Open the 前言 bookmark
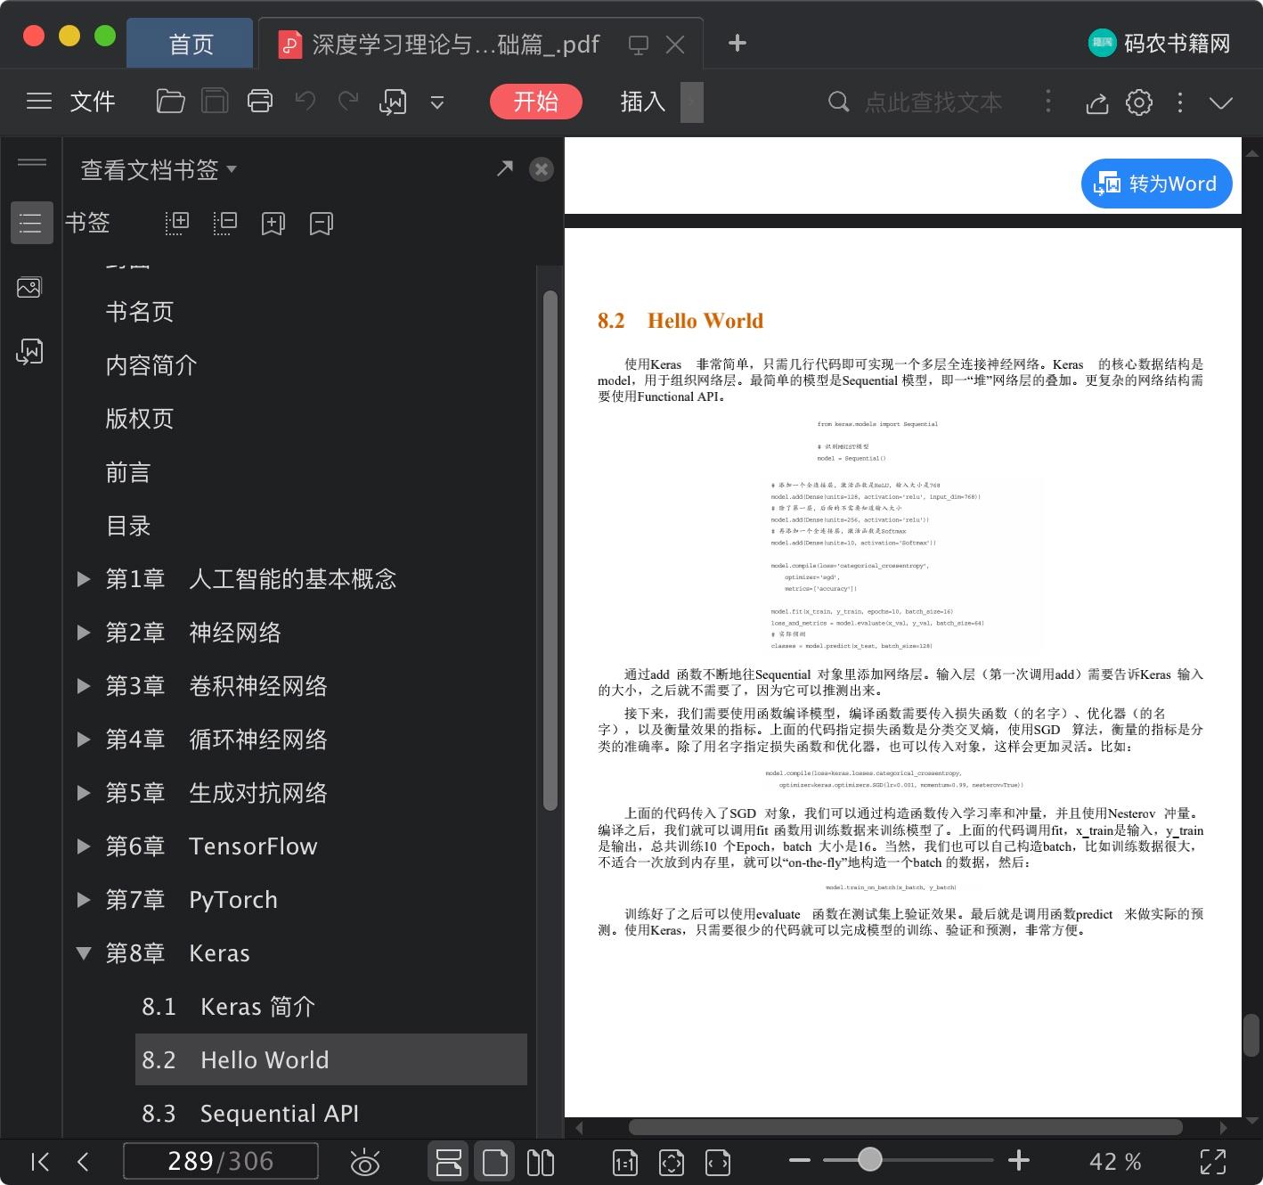The width and height of the screenshot is (1263, 1185). pos(128,472)
